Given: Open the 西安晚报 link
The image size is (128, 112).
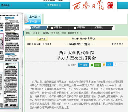Looking at the screenshot, I should 5,5.
